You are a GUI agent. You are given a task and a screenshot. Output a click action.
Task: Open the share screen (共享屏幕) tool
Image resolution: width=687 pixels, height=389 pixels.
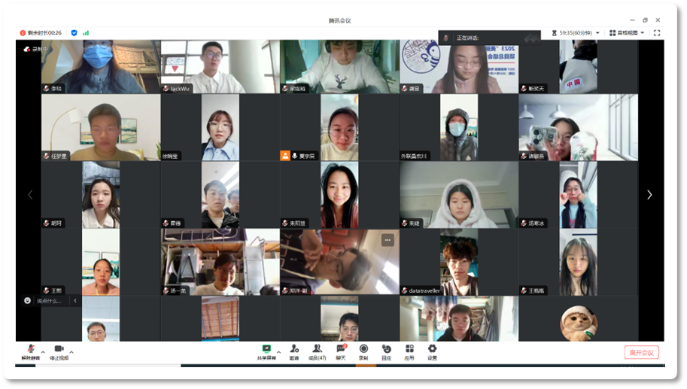266,351
